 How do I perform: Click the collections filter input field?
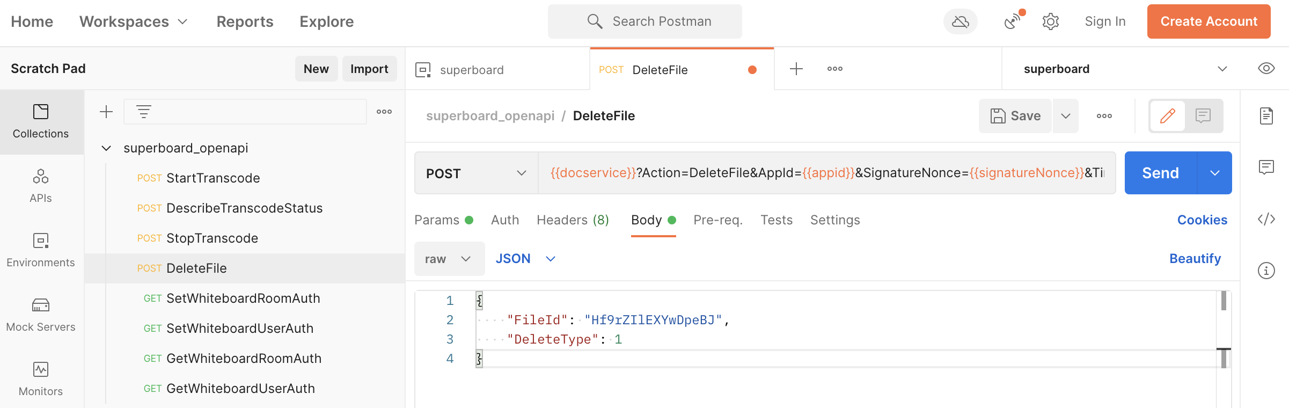pyautogui.click(x=245, y=112)
